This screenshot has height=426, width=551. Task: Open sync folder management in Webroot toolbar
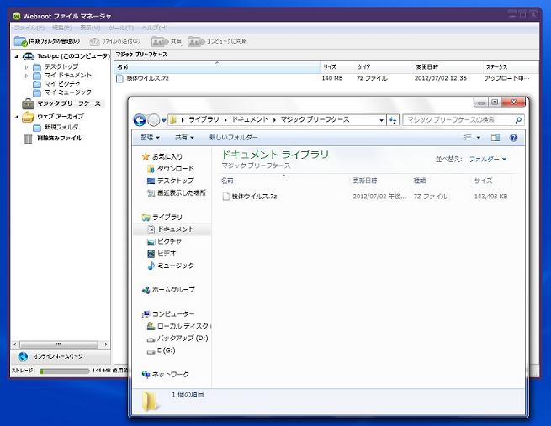coord(47,41)
